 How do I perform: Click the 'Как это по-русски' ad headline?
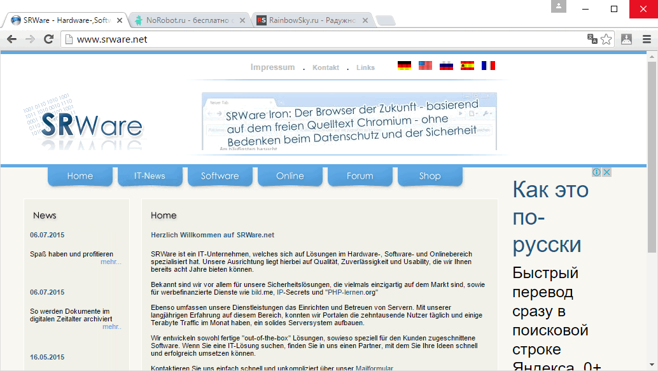coord(550,217)
